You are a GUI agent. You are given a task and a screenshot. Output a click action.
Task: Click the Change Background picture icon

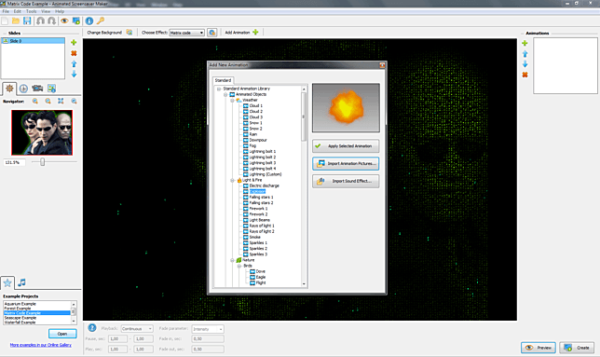(x=130, y=33)
